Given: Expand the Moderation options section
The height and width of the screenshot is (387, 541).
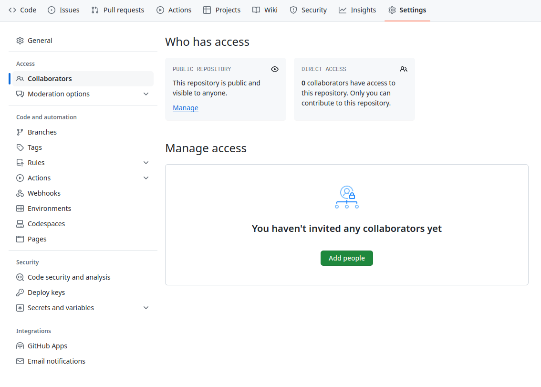Looking at the screenshot, I should pyautogui.click(x=146, y=94).
